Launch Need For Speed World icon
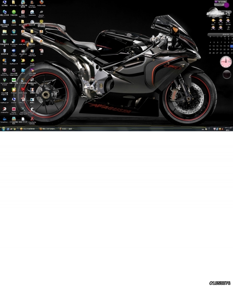Screen dimensions: 233x286 tap(23, 111)
